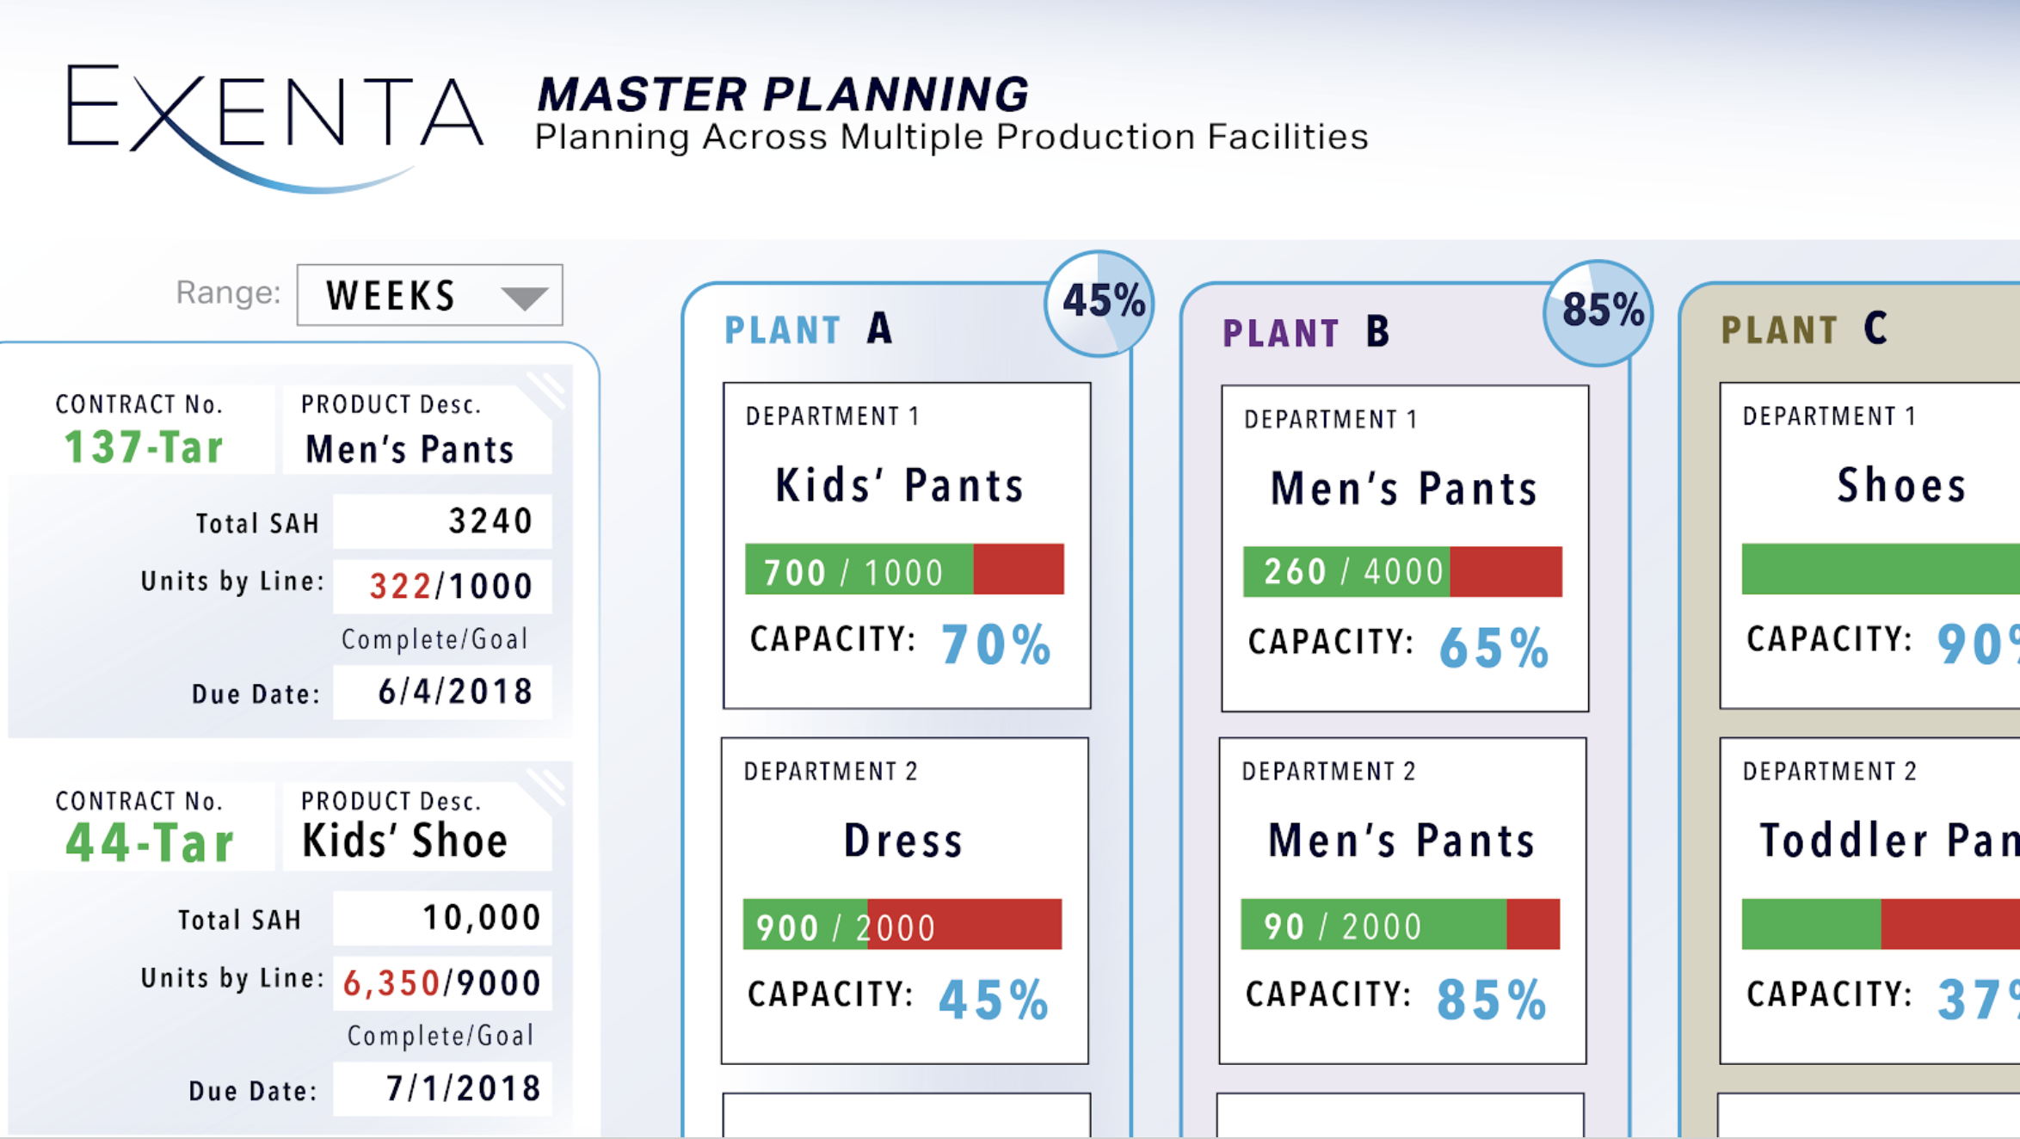Click Dress 900/2000 progress bar
The width and height of the screenshot is (2020, 1139).
tap(902, 925)
